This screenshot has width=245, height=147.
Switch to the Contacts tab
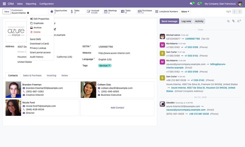(13, 76)
